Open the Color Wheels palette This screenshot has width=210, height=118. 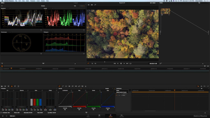tap(8, 86)
